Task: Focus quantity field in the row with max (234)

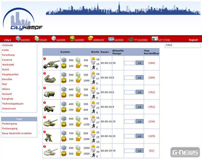Action: (x=130, y=122)
